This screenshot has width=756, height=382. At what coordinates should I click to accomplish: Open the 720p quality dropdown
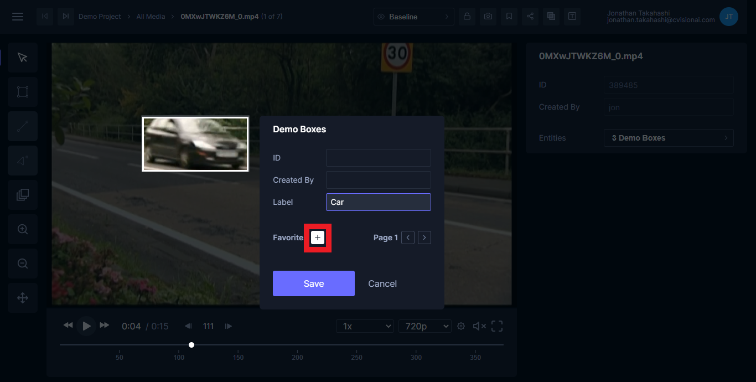425,326
